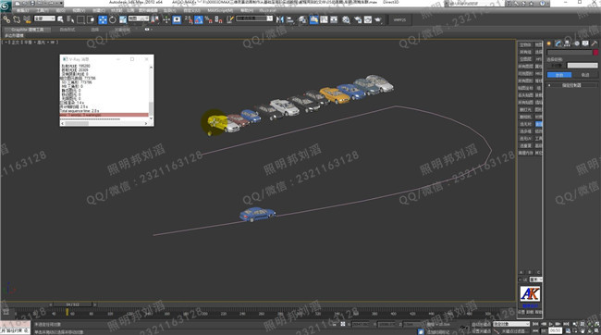Open the 3ds Max application menu logo
This screenshot has height=335, width=601.
click(x=6, y=6)
